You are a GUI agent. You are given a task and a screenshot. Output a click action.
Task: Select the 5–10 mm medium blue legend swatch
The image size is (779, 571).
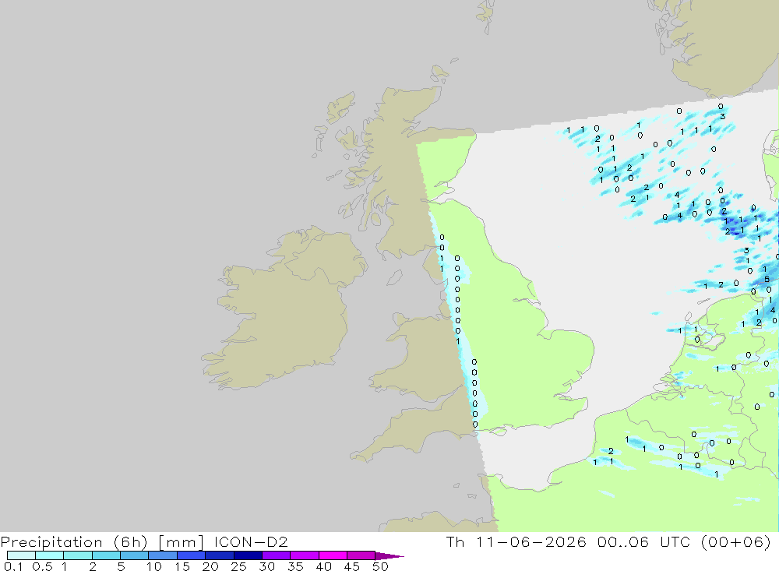135,555
